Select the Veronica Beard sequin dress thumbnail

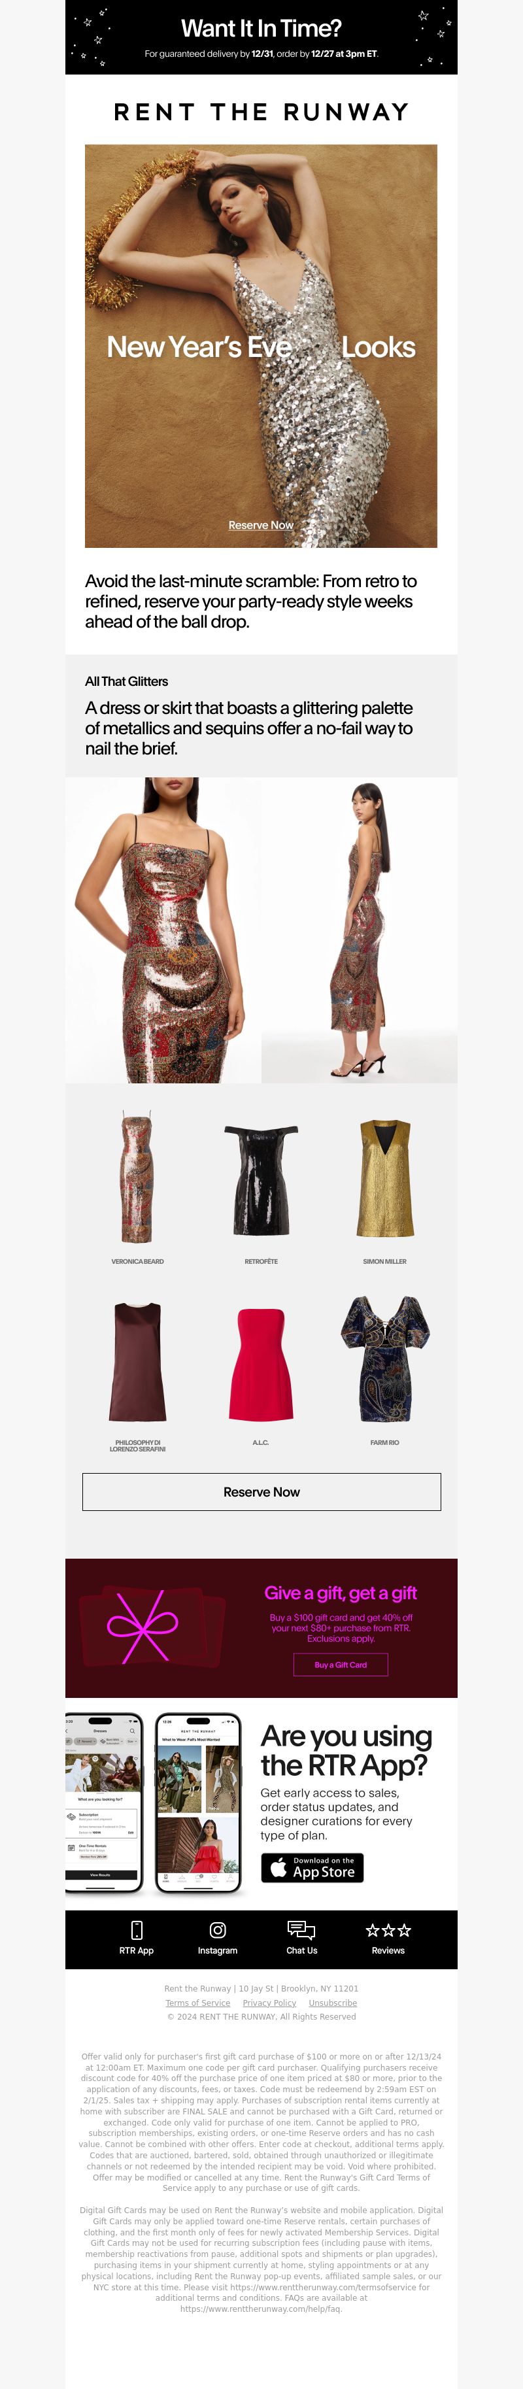tap(137, 1178)
